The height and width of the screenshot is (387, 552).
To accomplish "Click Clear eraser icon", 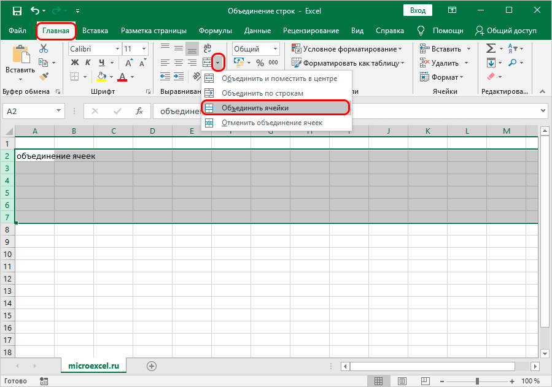I will tap(491, 76).
